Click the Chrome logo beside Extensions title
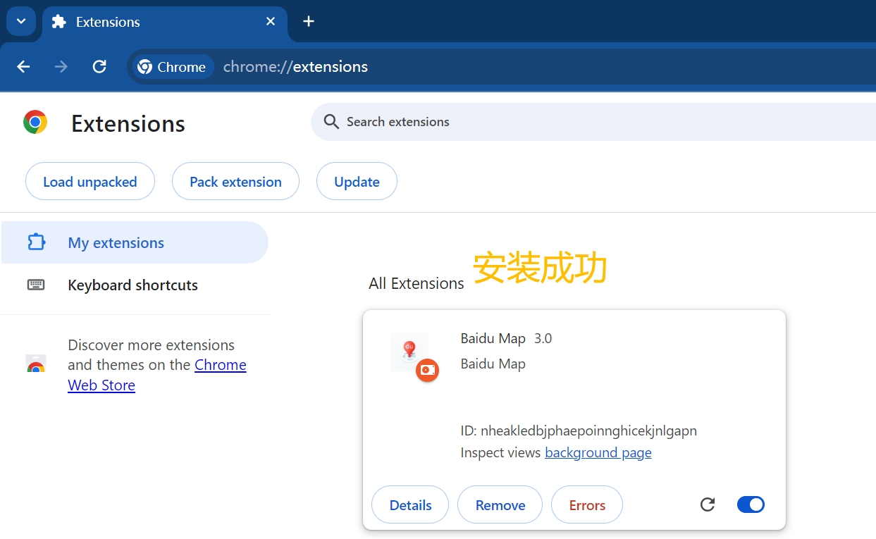Image resolution: width=876 pixels, height=539 pixels. pyautogui.click(x=35, y=123)
